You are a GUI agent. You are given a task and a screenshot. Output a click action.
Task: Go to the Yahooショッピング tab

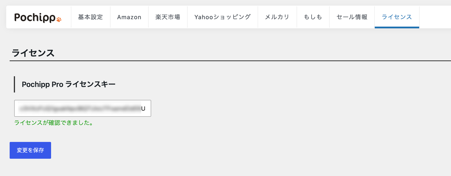(x=223, y=17)
